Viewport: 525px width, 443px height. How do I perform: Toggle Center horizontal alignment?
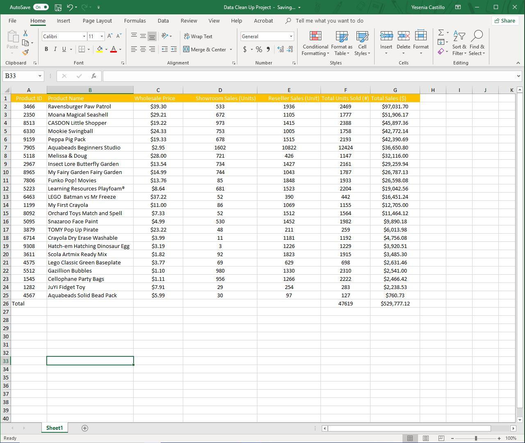143,49
